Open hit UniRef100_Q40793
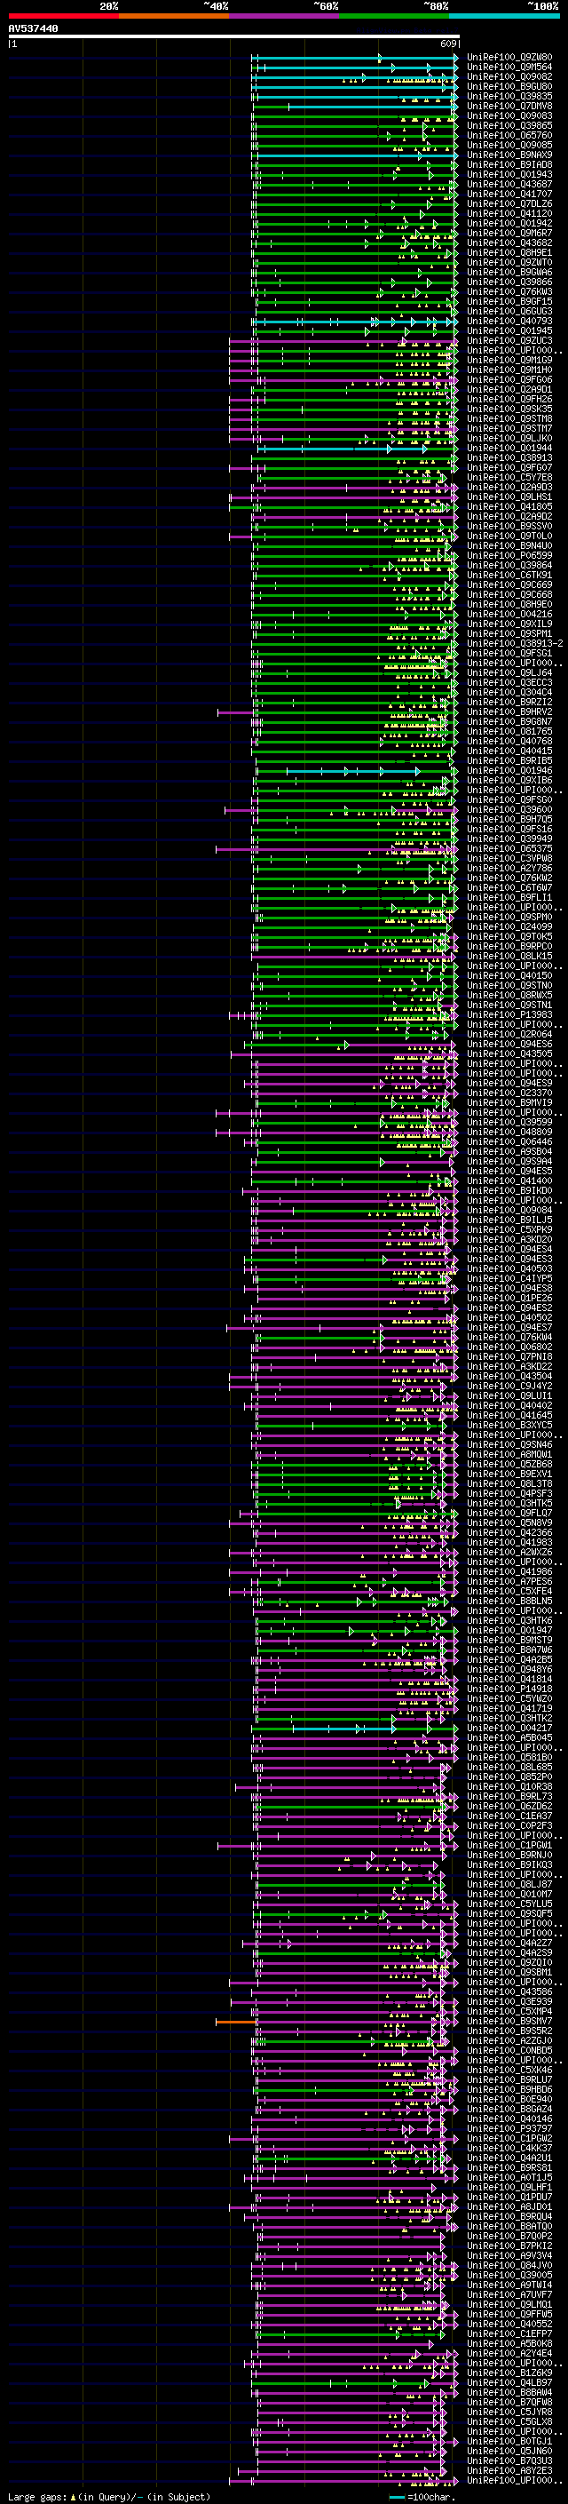 click(x=509, y=322)
